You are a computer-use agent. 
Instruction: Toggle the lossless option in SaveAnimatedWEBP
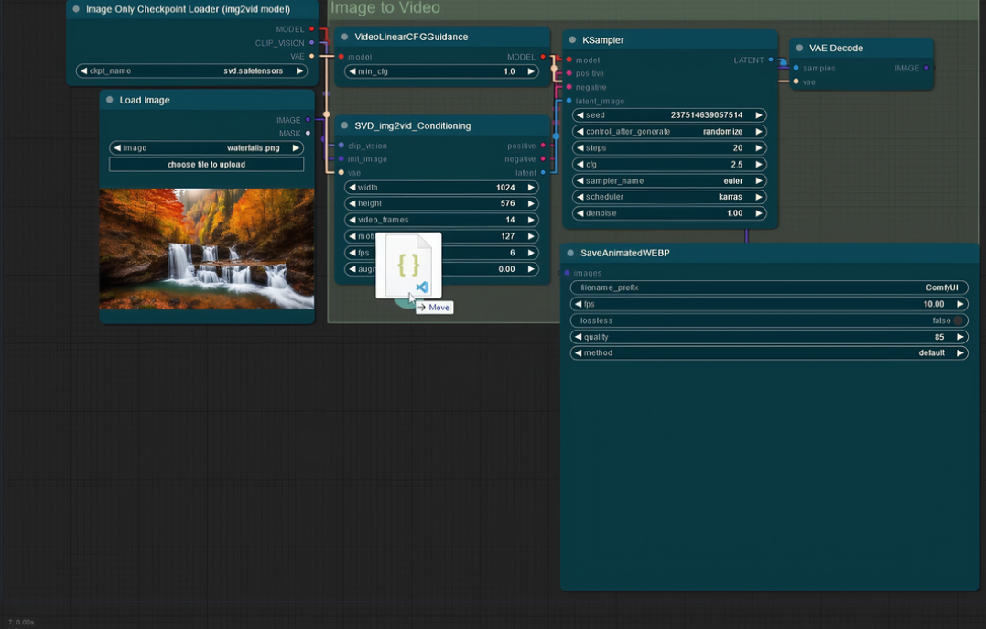pyautogui.click(x=768, y=320)
